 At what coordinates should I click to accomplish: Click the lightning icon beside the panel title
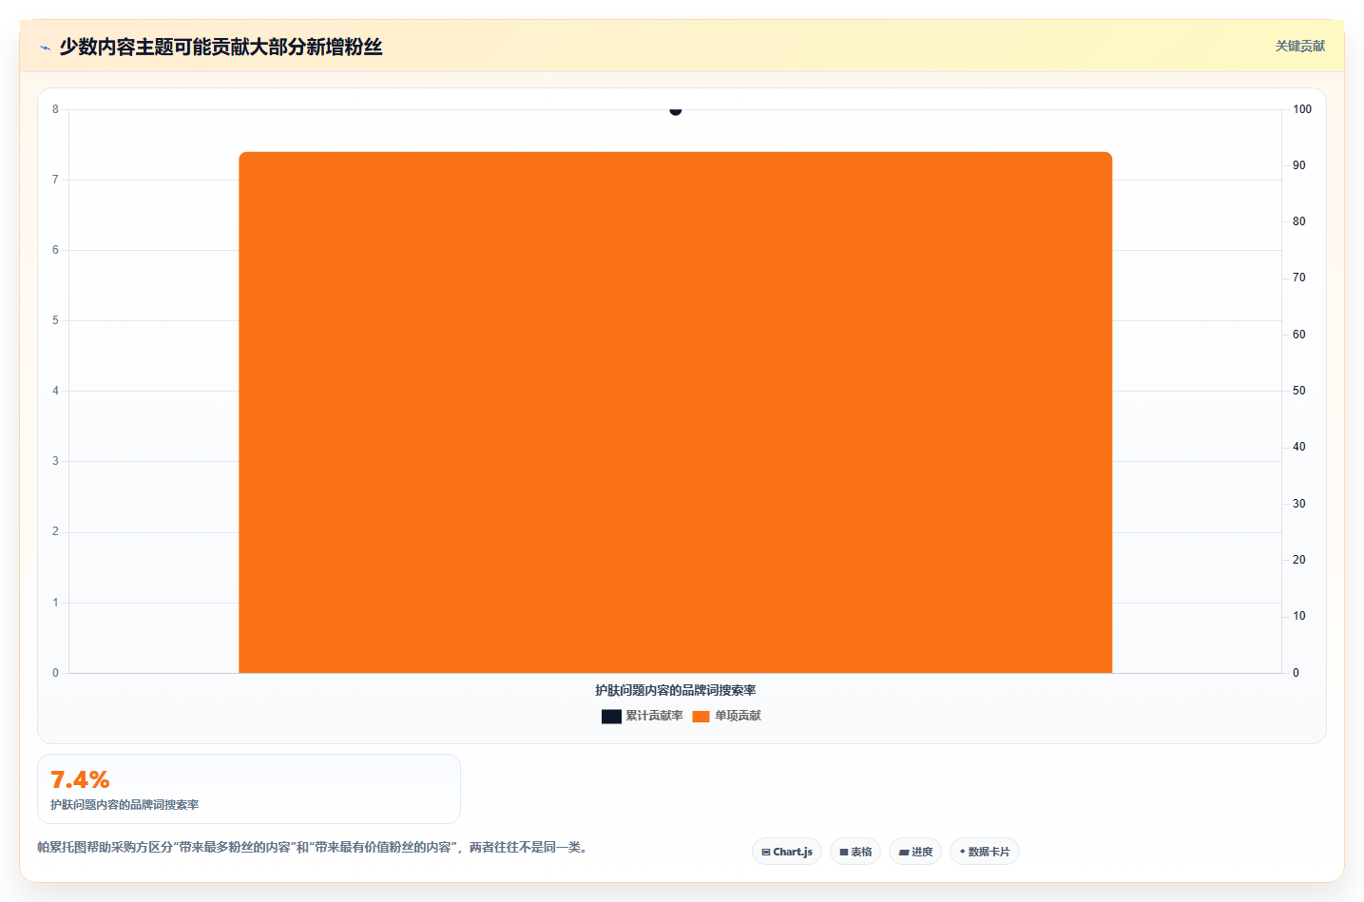(x=45, y=48)
